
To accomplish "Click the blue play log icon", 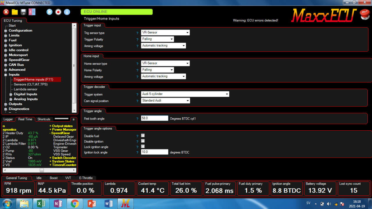I will coord(49,12).
